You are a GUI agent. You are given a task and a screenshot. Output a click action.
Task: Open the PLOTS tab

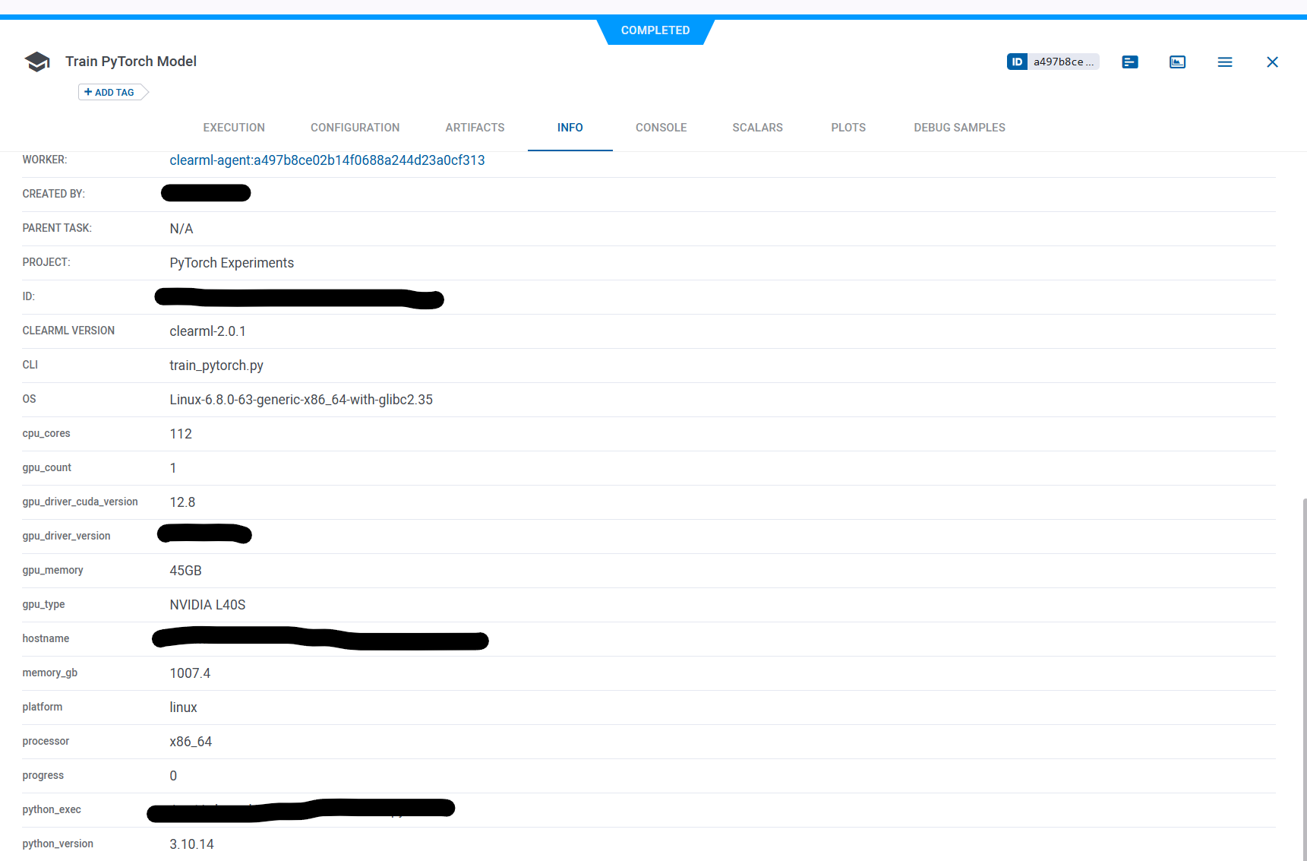(848, 128)
